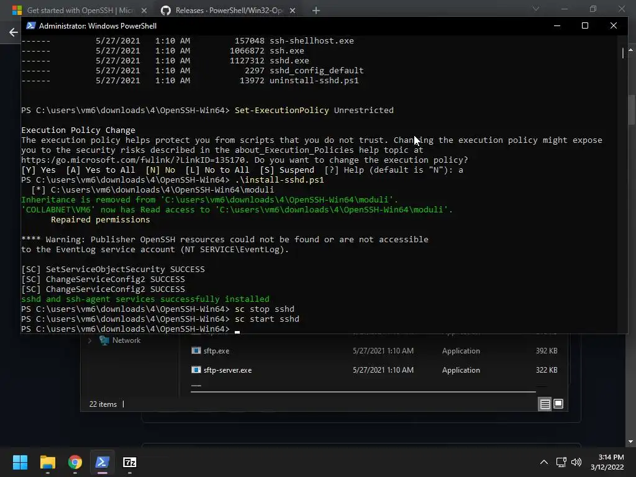Minimize the PowerShell window

point(557,25)
